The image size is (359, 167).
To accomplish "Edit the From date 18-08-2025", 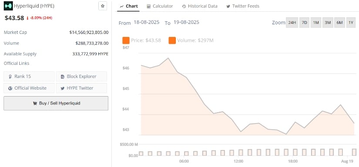I will 147,23.
